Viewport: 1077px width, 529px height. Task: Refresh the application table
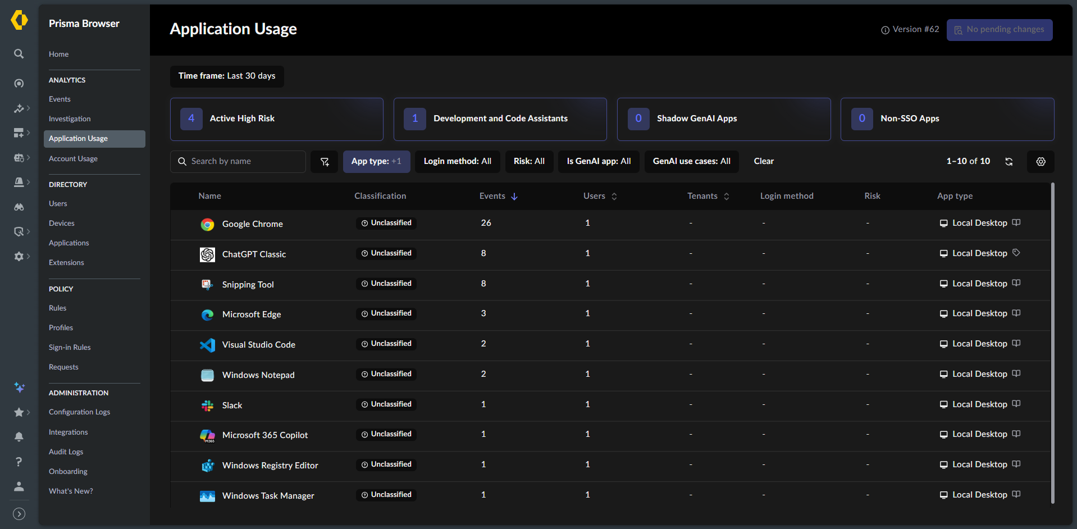[x=1009, y=162]
